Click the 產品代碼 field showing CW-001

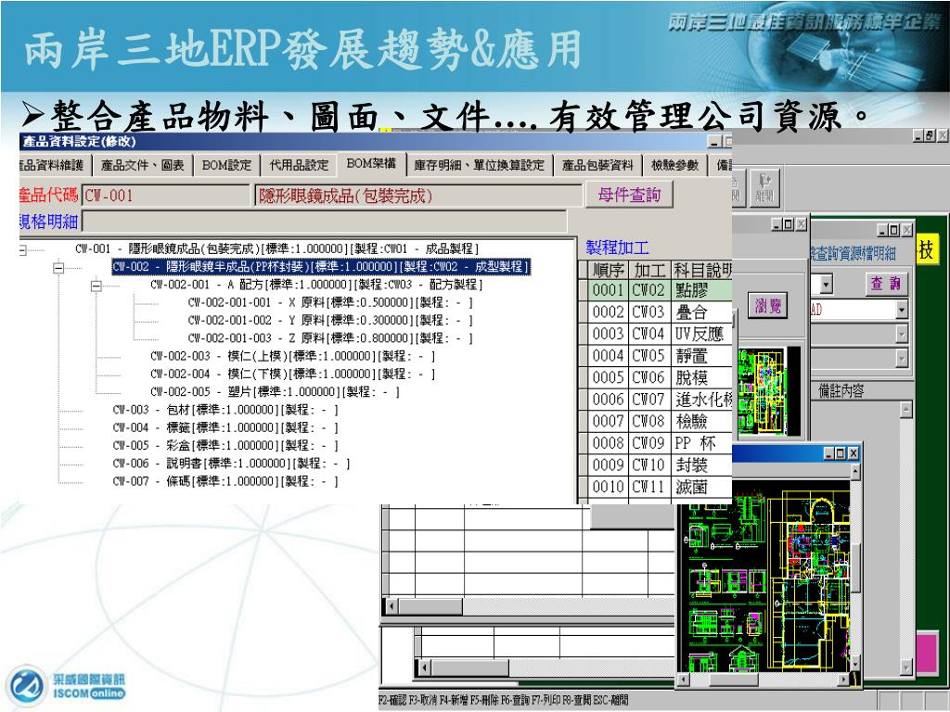coord(165,196)
